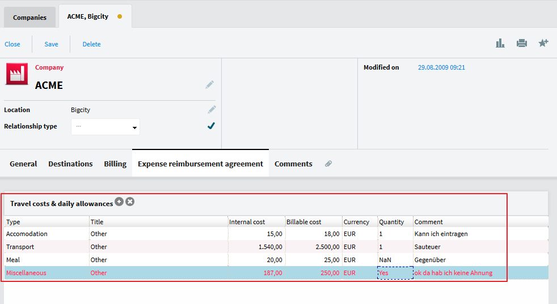The width and height of the screenshot is (557, 304).
Task: Open the Billing tab
Action: coord(115,164)
